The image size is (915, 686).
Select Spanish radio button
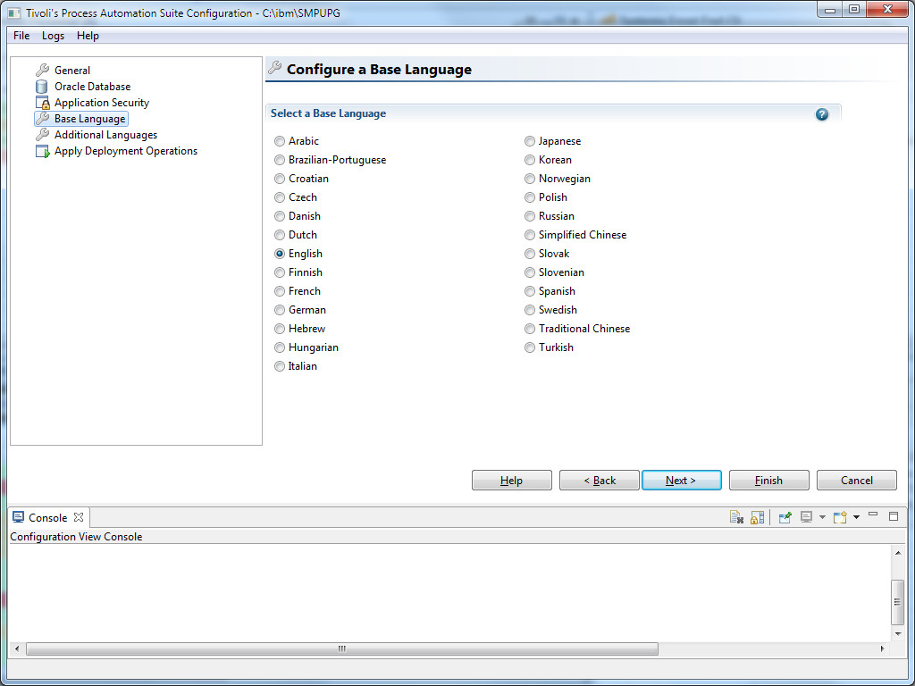point(529,291)
